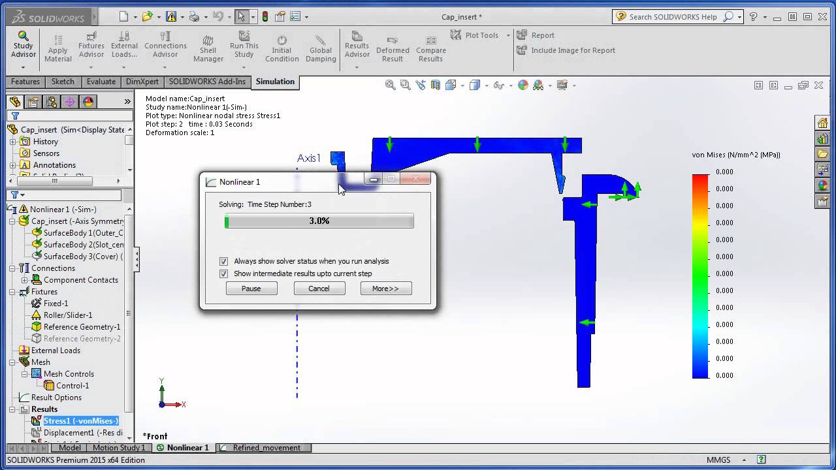
Task: Open dropdown arrow under Run This Study
Action: [244, 67]
